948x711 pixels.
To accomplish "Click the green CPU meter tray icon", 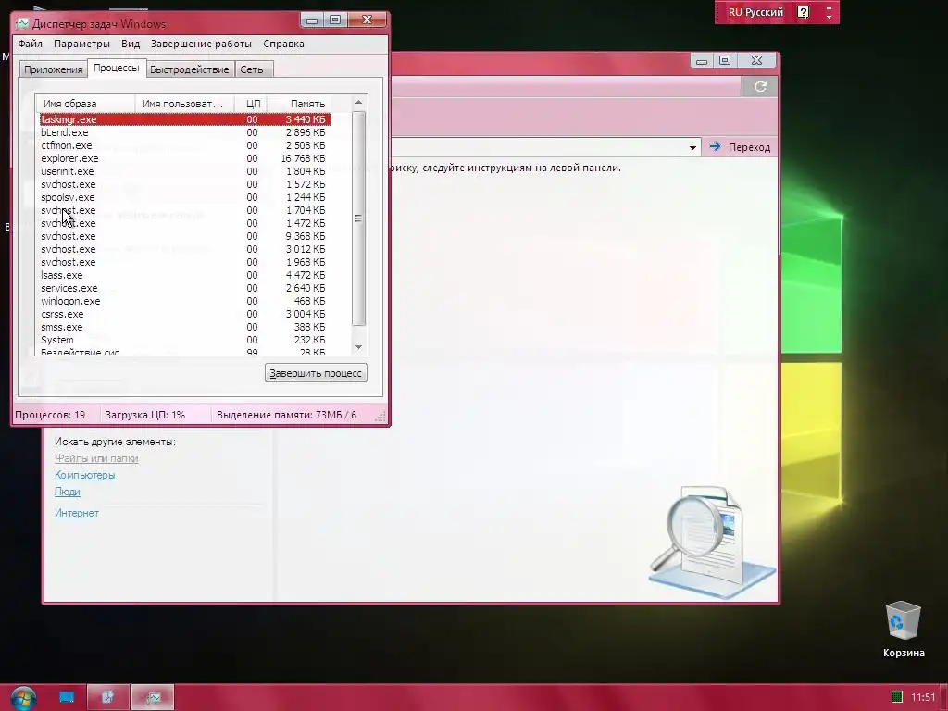I will pyautogui.click(x=897, y=697).
